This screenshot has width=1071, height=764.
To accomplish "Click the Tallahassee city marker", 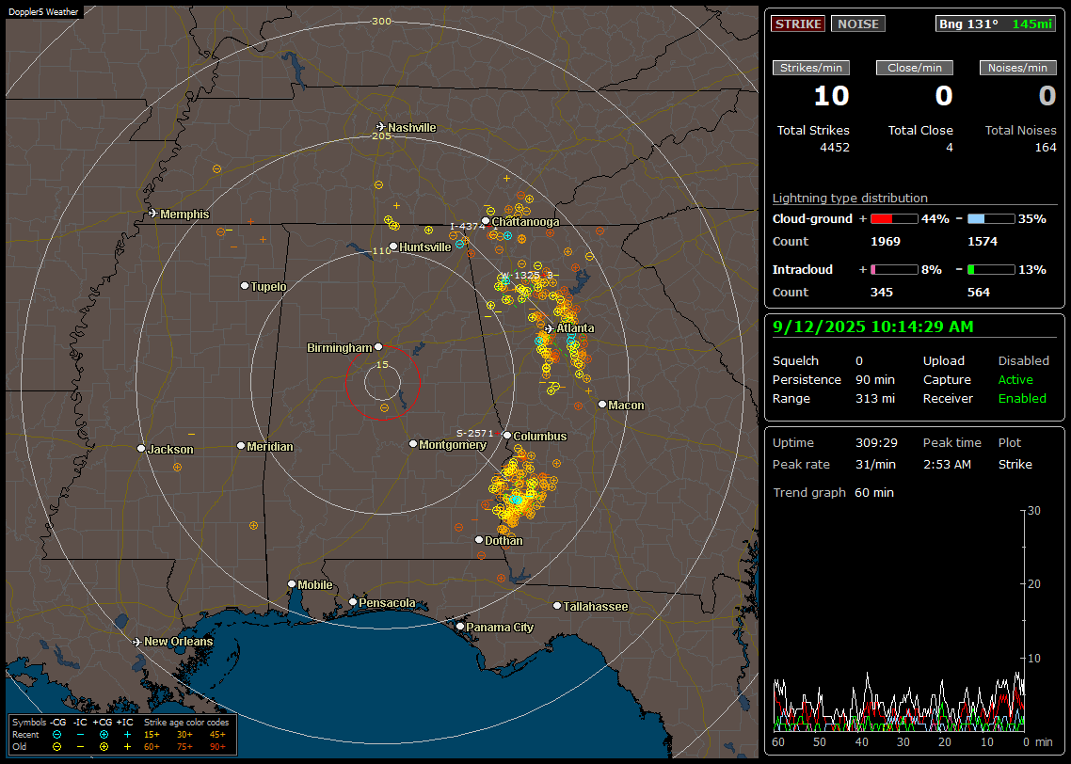I will pos(557,606).
